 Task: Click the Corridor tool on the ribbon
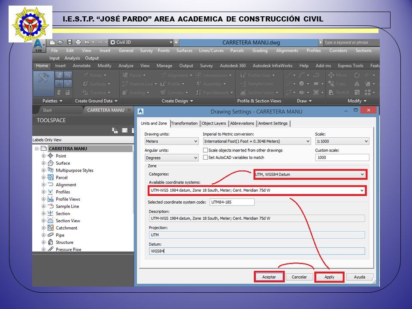click(174, 93)
